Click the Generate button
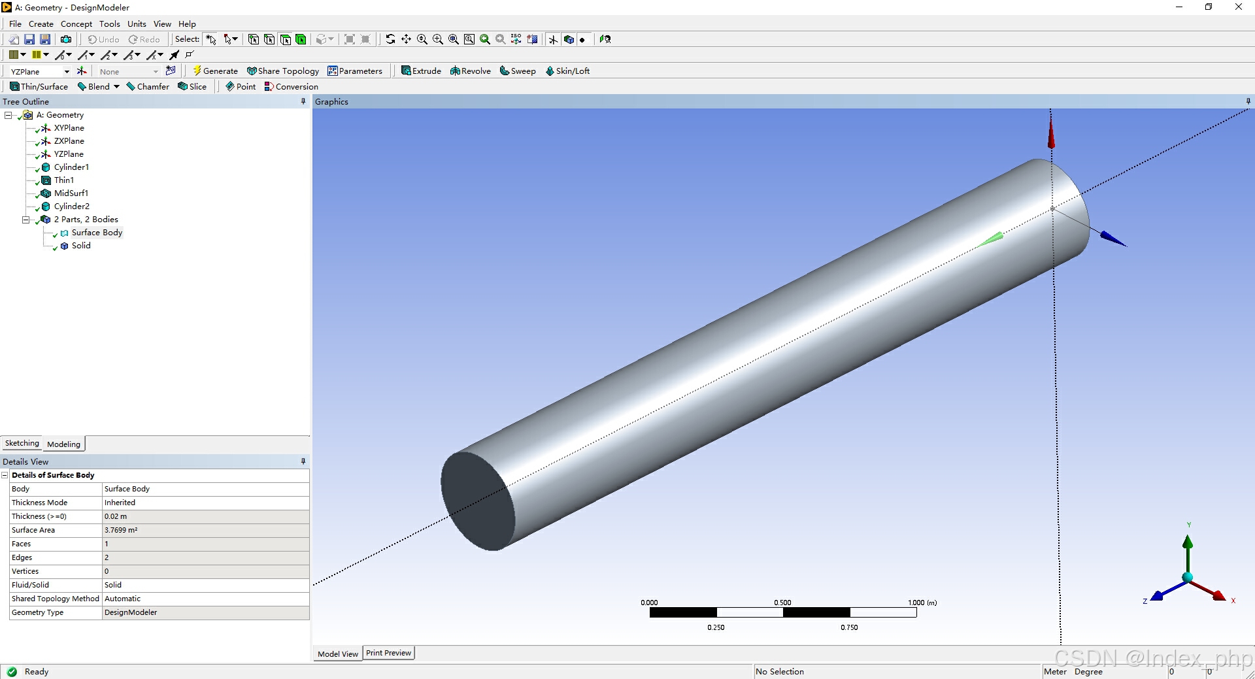This screenshot has height=679, width=1255. 216,71
